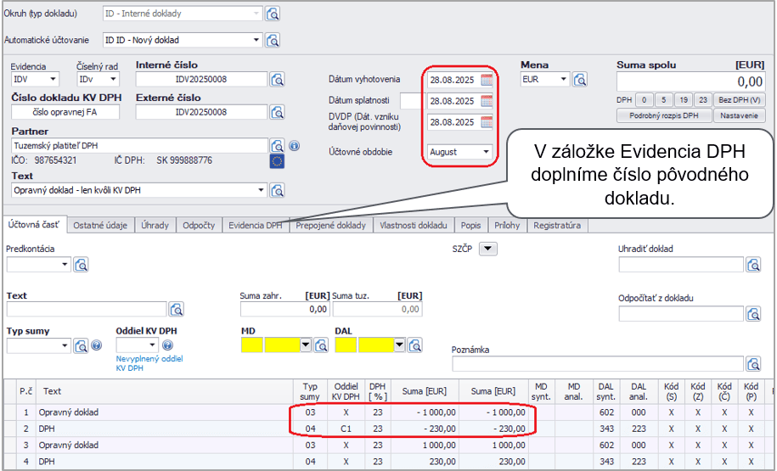
Task: Click blue info icon next to Partner
Action: click(294, 146)
